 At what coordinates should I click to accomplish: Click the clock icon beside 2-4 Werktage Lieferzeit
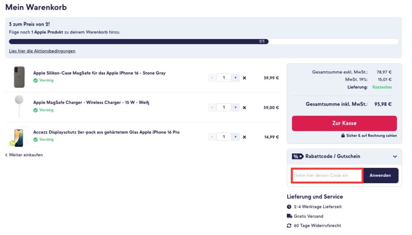(x=289, y=206)
